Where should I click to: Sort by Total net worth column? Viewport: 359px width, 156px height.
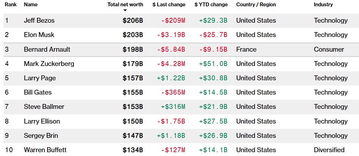coord(125,5)
